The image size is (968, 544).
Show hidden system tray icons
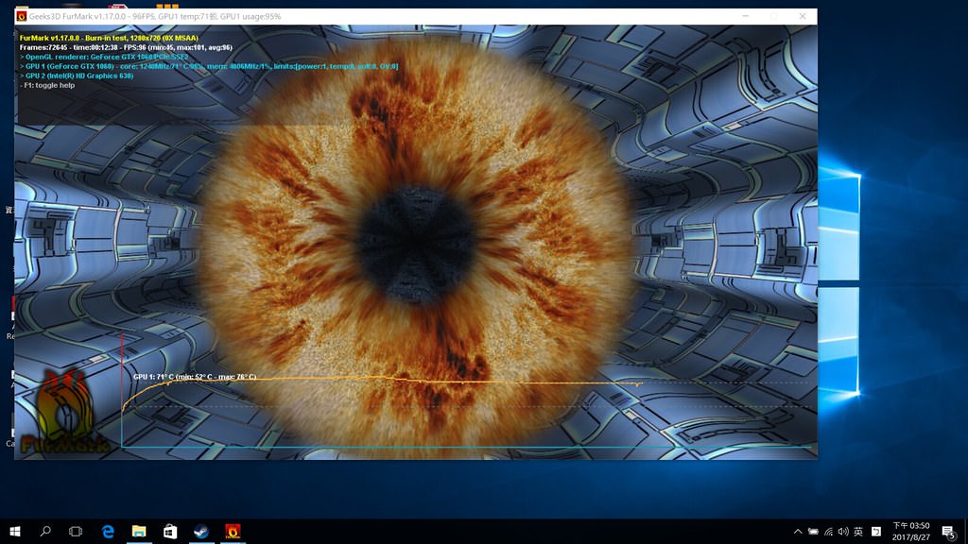pos(798,532)
